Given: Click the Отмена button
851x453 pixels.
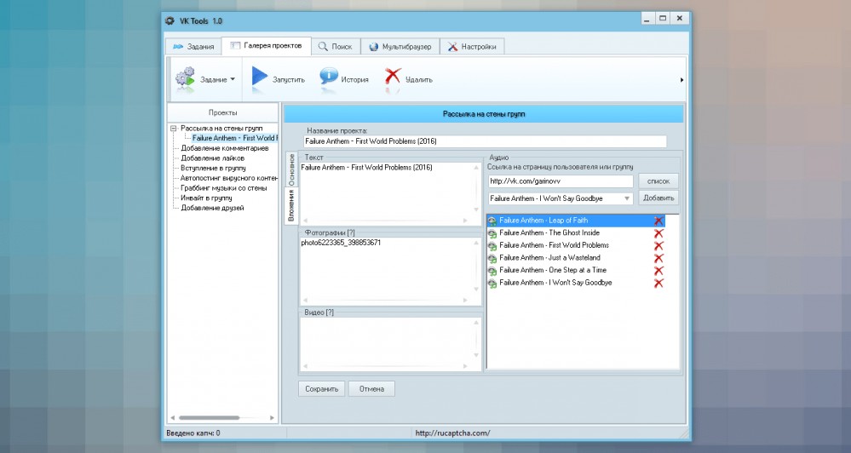Looking at the screenshot, I should tap(371, 389).
